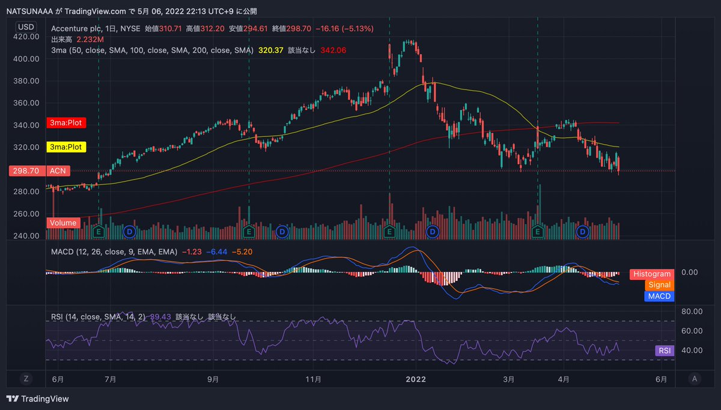Viewport: 721px width, 410px height.
Task: Click the 2022 label on time axis
Action: [x=416, y=379]
